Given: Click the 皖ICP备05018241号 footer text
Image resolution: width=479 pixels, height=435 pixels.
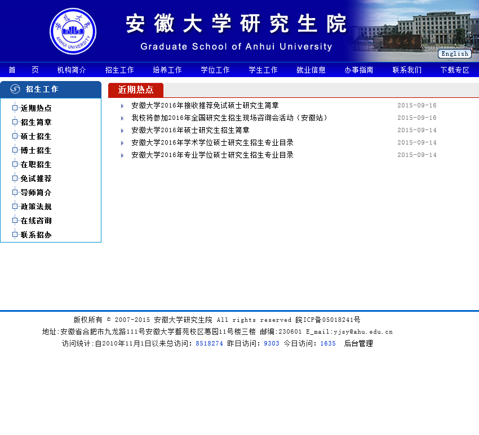Looking at the screenshot, I should point(328,320).
